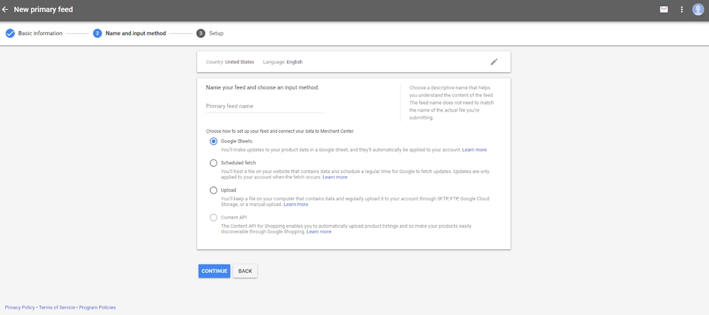Click the Primary feed name input field

tap(265, 106)
